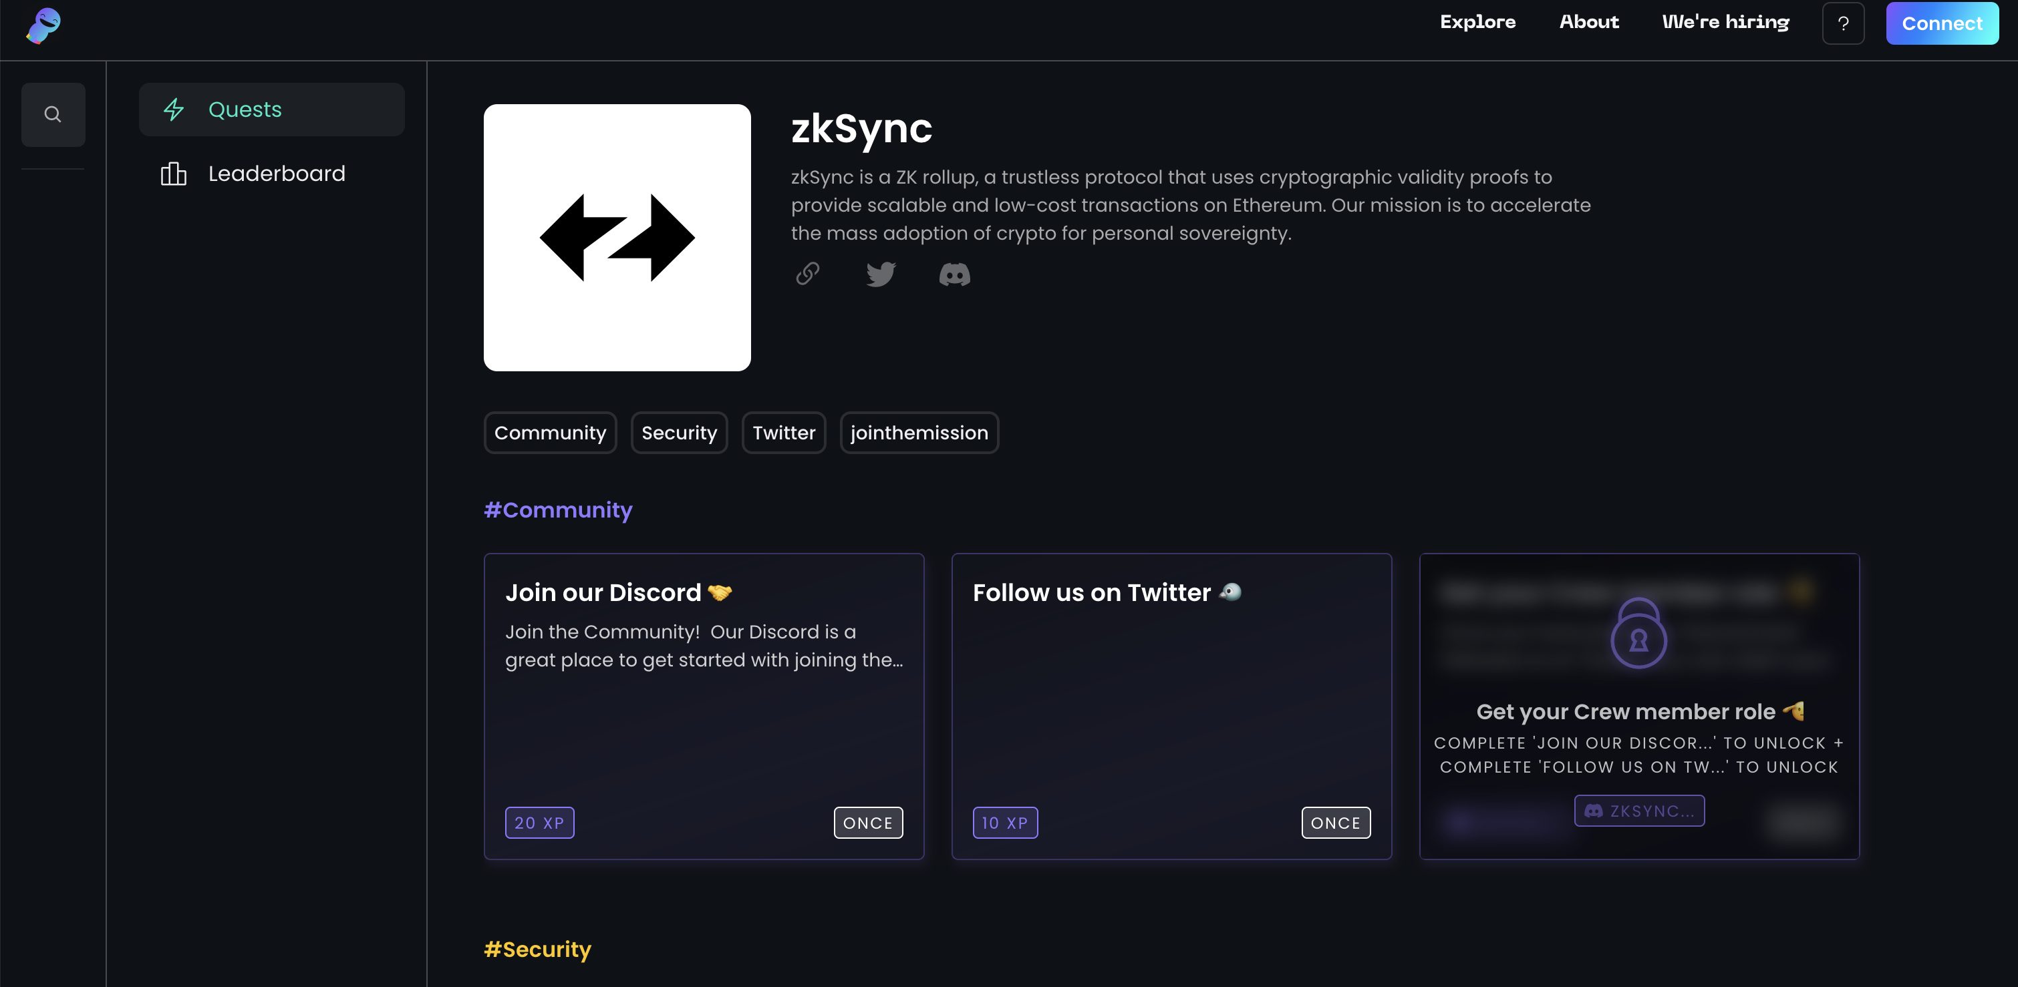The image size is (2018, 987).
Task: Open the We're hiring link
Action: 1726,22
